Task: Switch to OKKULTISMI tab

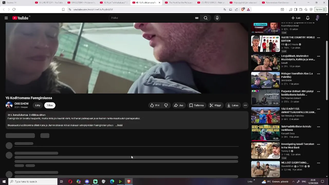Action: [81, 3]
